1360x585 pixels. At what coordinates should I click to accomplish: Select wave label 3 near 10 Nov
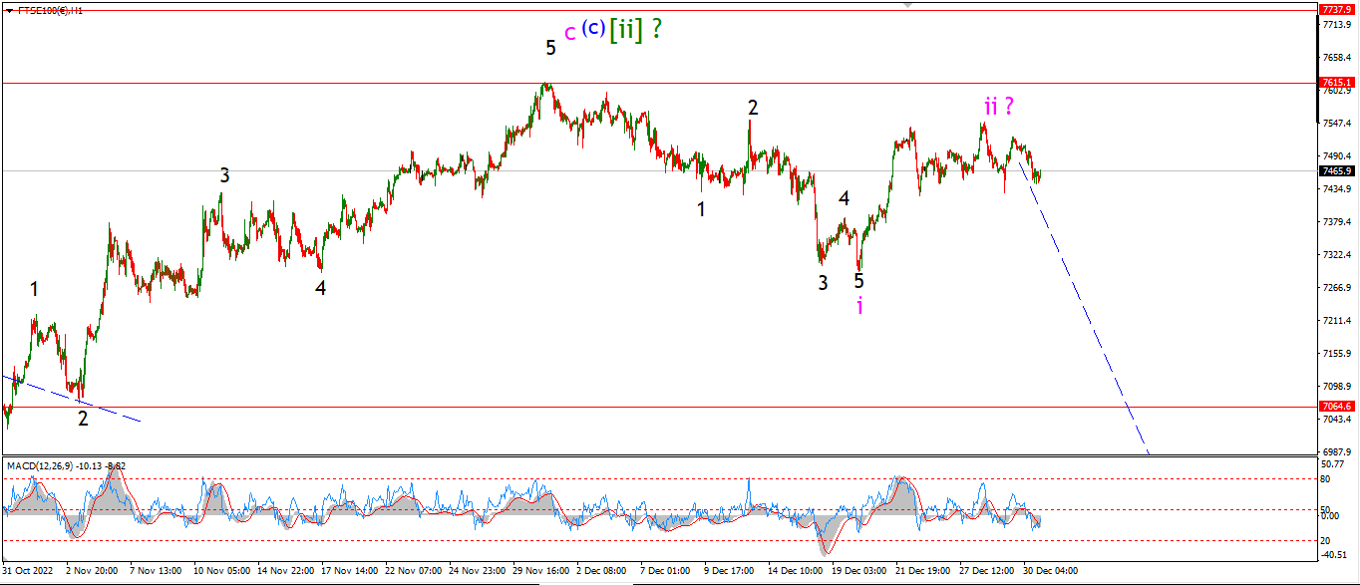[225, 176]
